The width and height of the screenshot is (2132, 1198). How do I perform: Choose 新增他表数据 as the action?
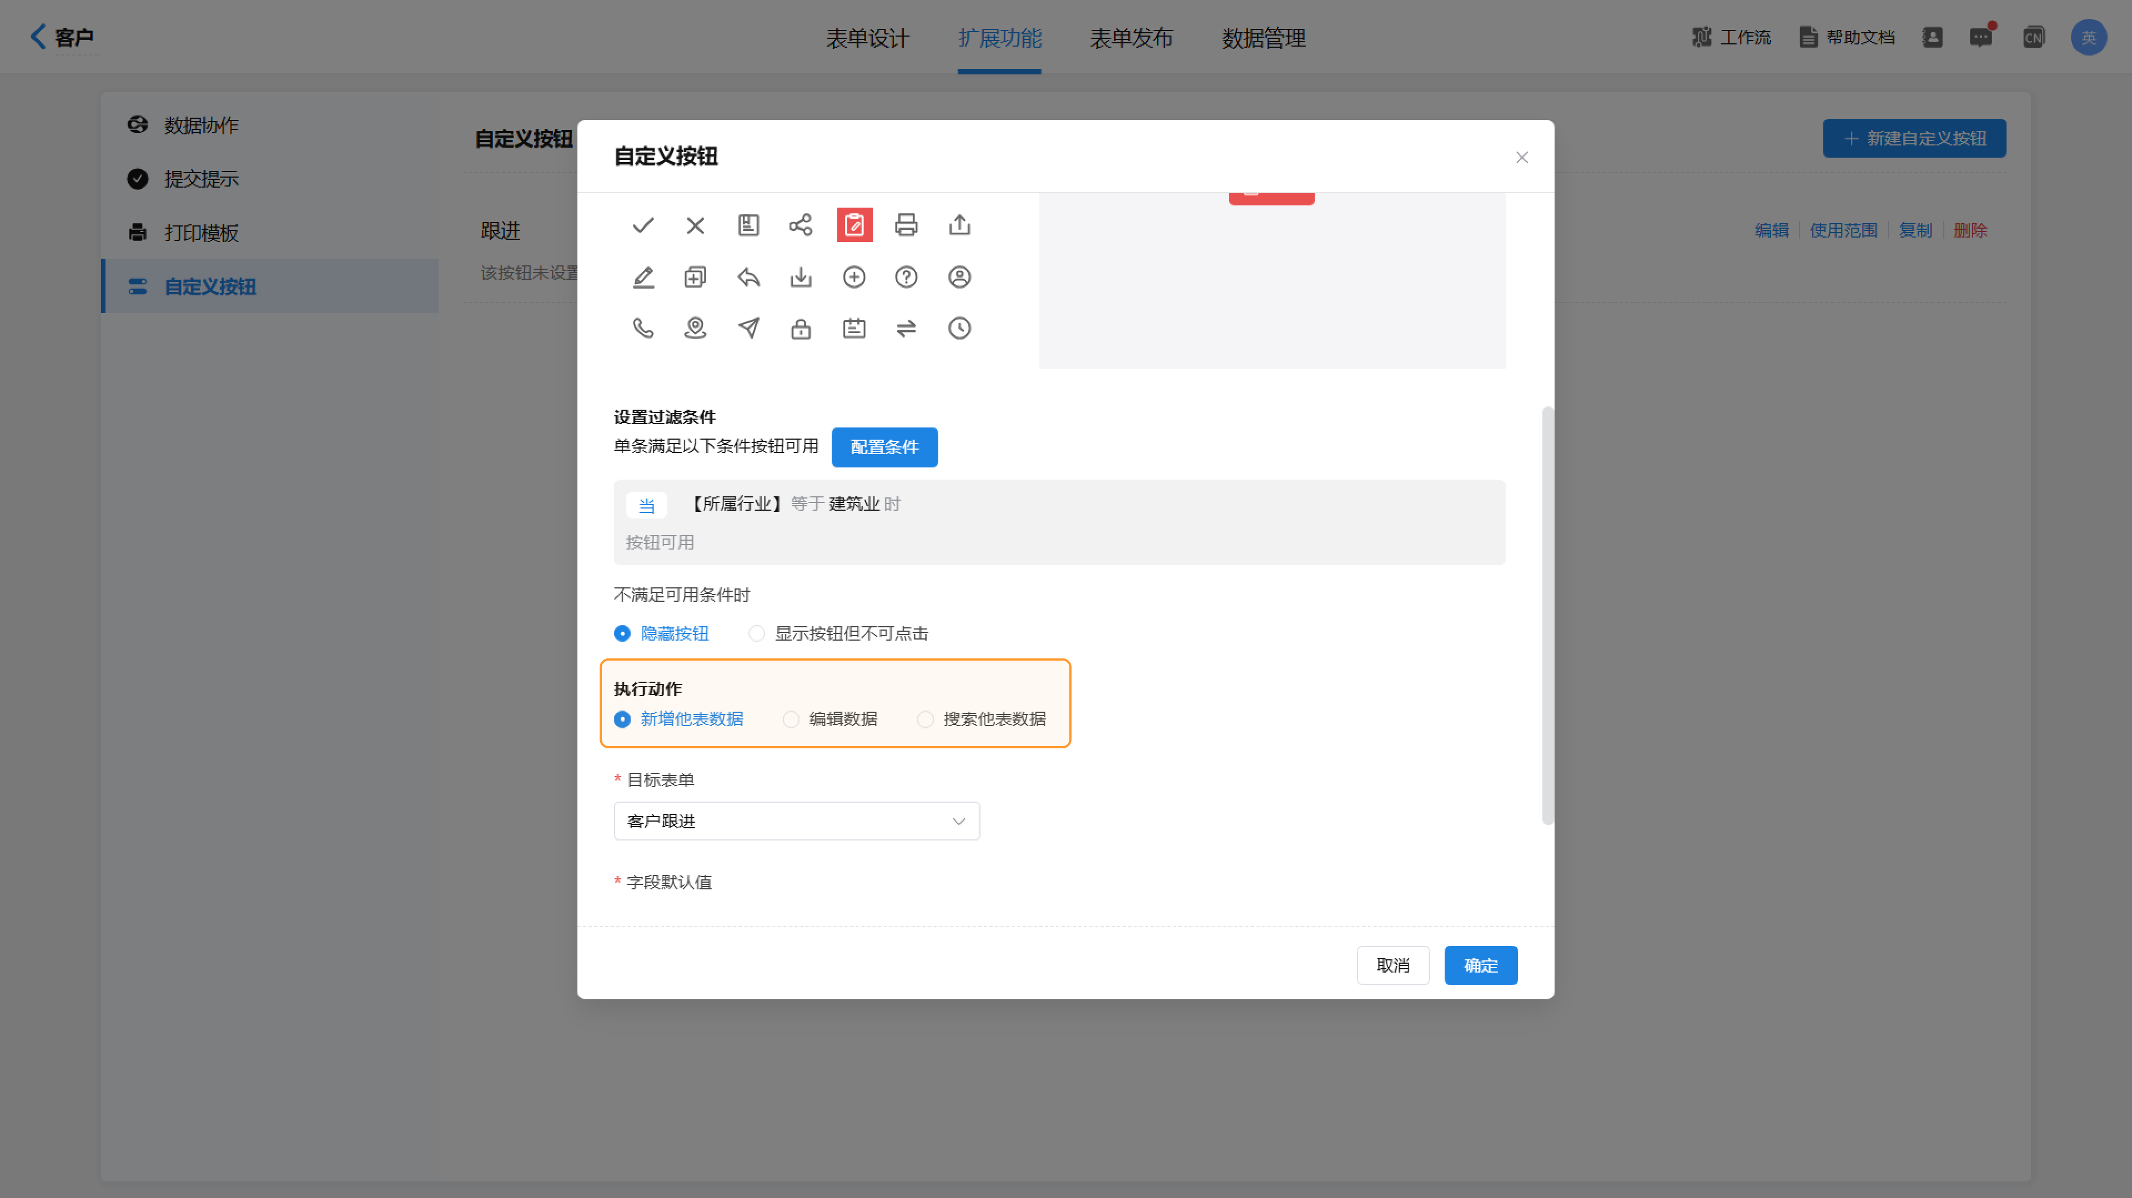tap(678, 719)
